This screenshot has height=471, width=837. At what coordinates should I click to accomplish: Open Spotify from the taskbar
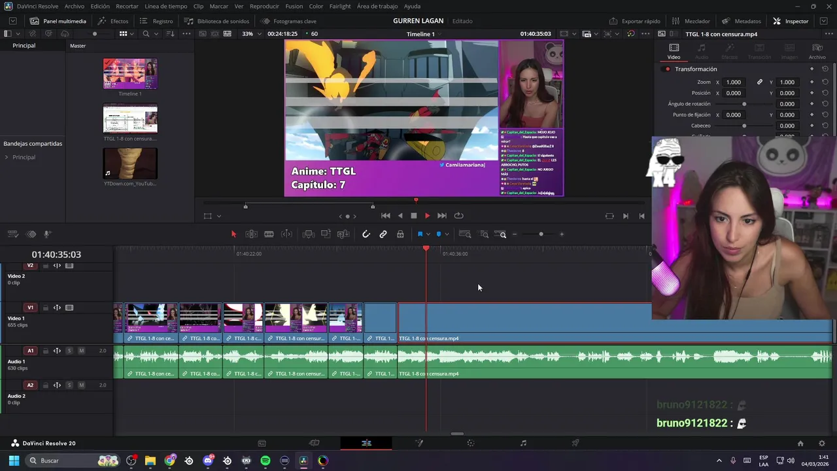[x=265, y=461]
